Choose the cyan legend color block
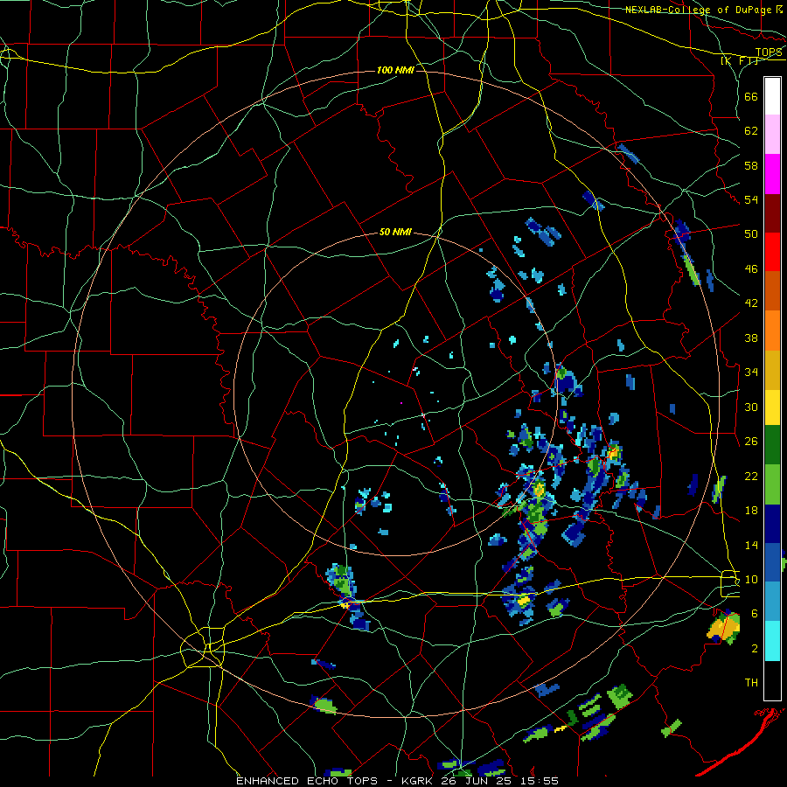Viewport: 787px width, 787px height. [772, 641]
